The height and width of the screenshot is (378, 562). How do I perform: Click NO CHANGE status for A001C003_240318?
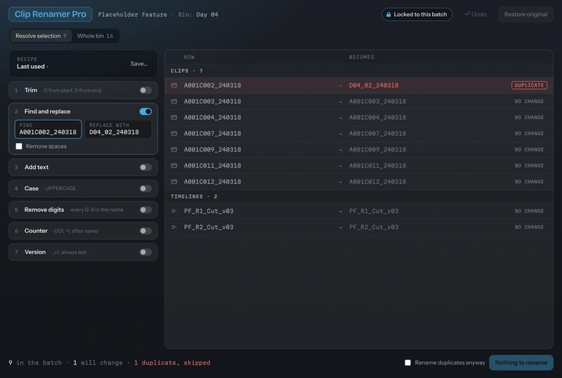click(529, 101)
